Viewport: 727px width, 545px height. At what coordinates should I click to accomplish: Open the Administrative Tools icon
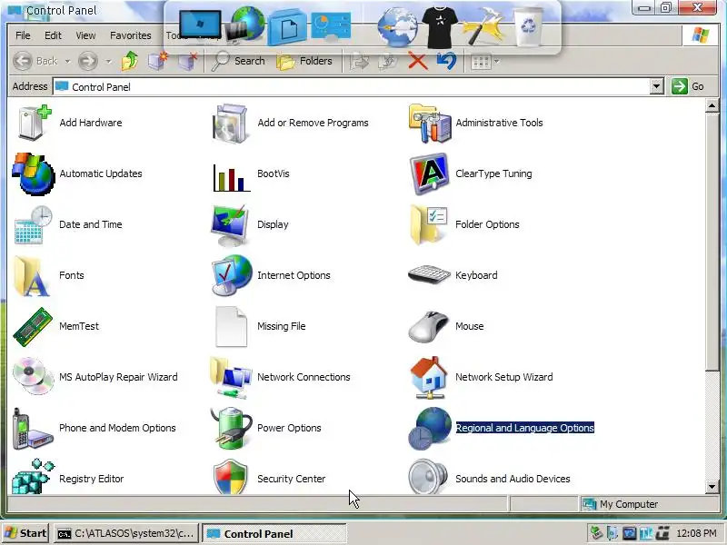coord(430,123)
